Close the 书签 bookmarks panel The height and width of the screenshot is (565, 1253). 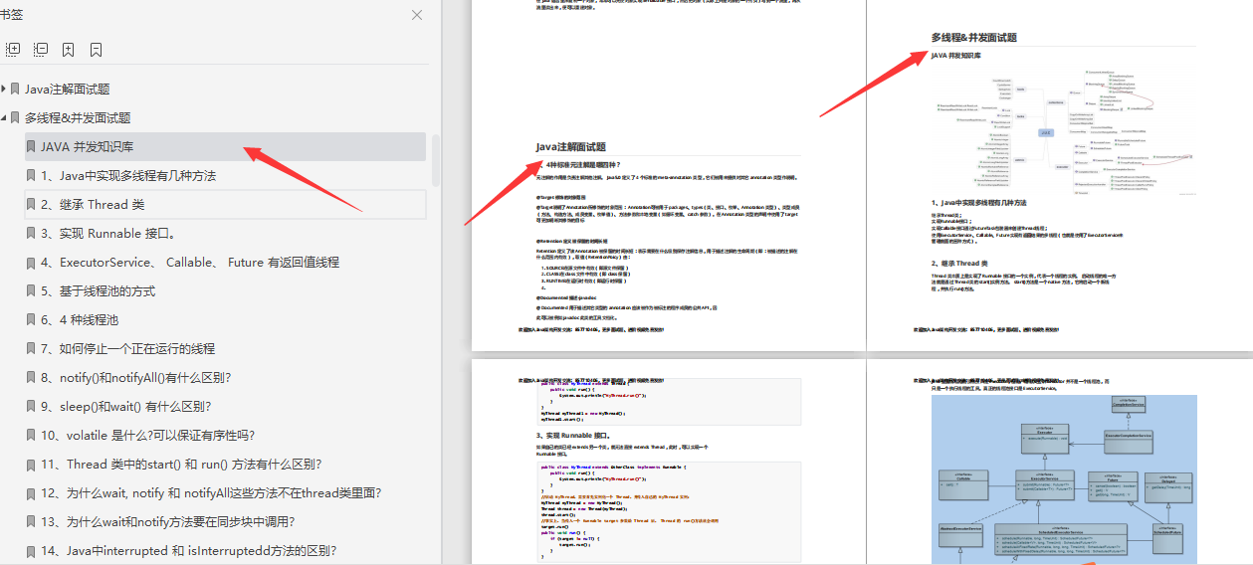pos(417,15)
